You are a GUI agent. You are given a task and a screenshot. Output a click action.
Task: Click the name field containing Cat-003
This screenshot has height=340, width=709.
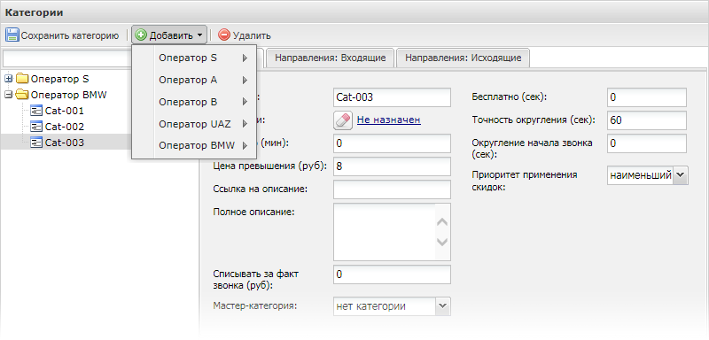tap(392, 97)
